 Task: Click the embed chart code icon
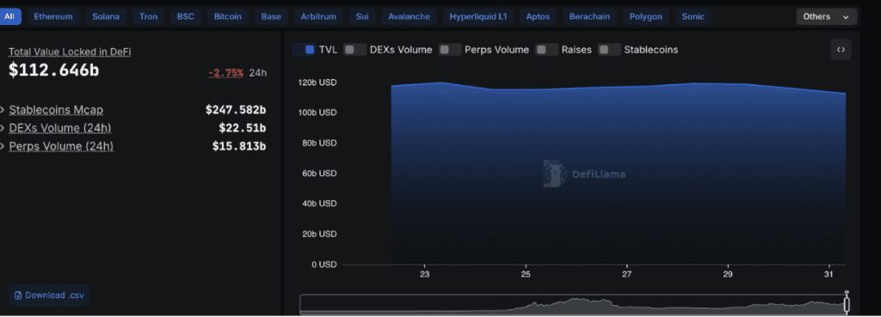click(x=841, y=49)
